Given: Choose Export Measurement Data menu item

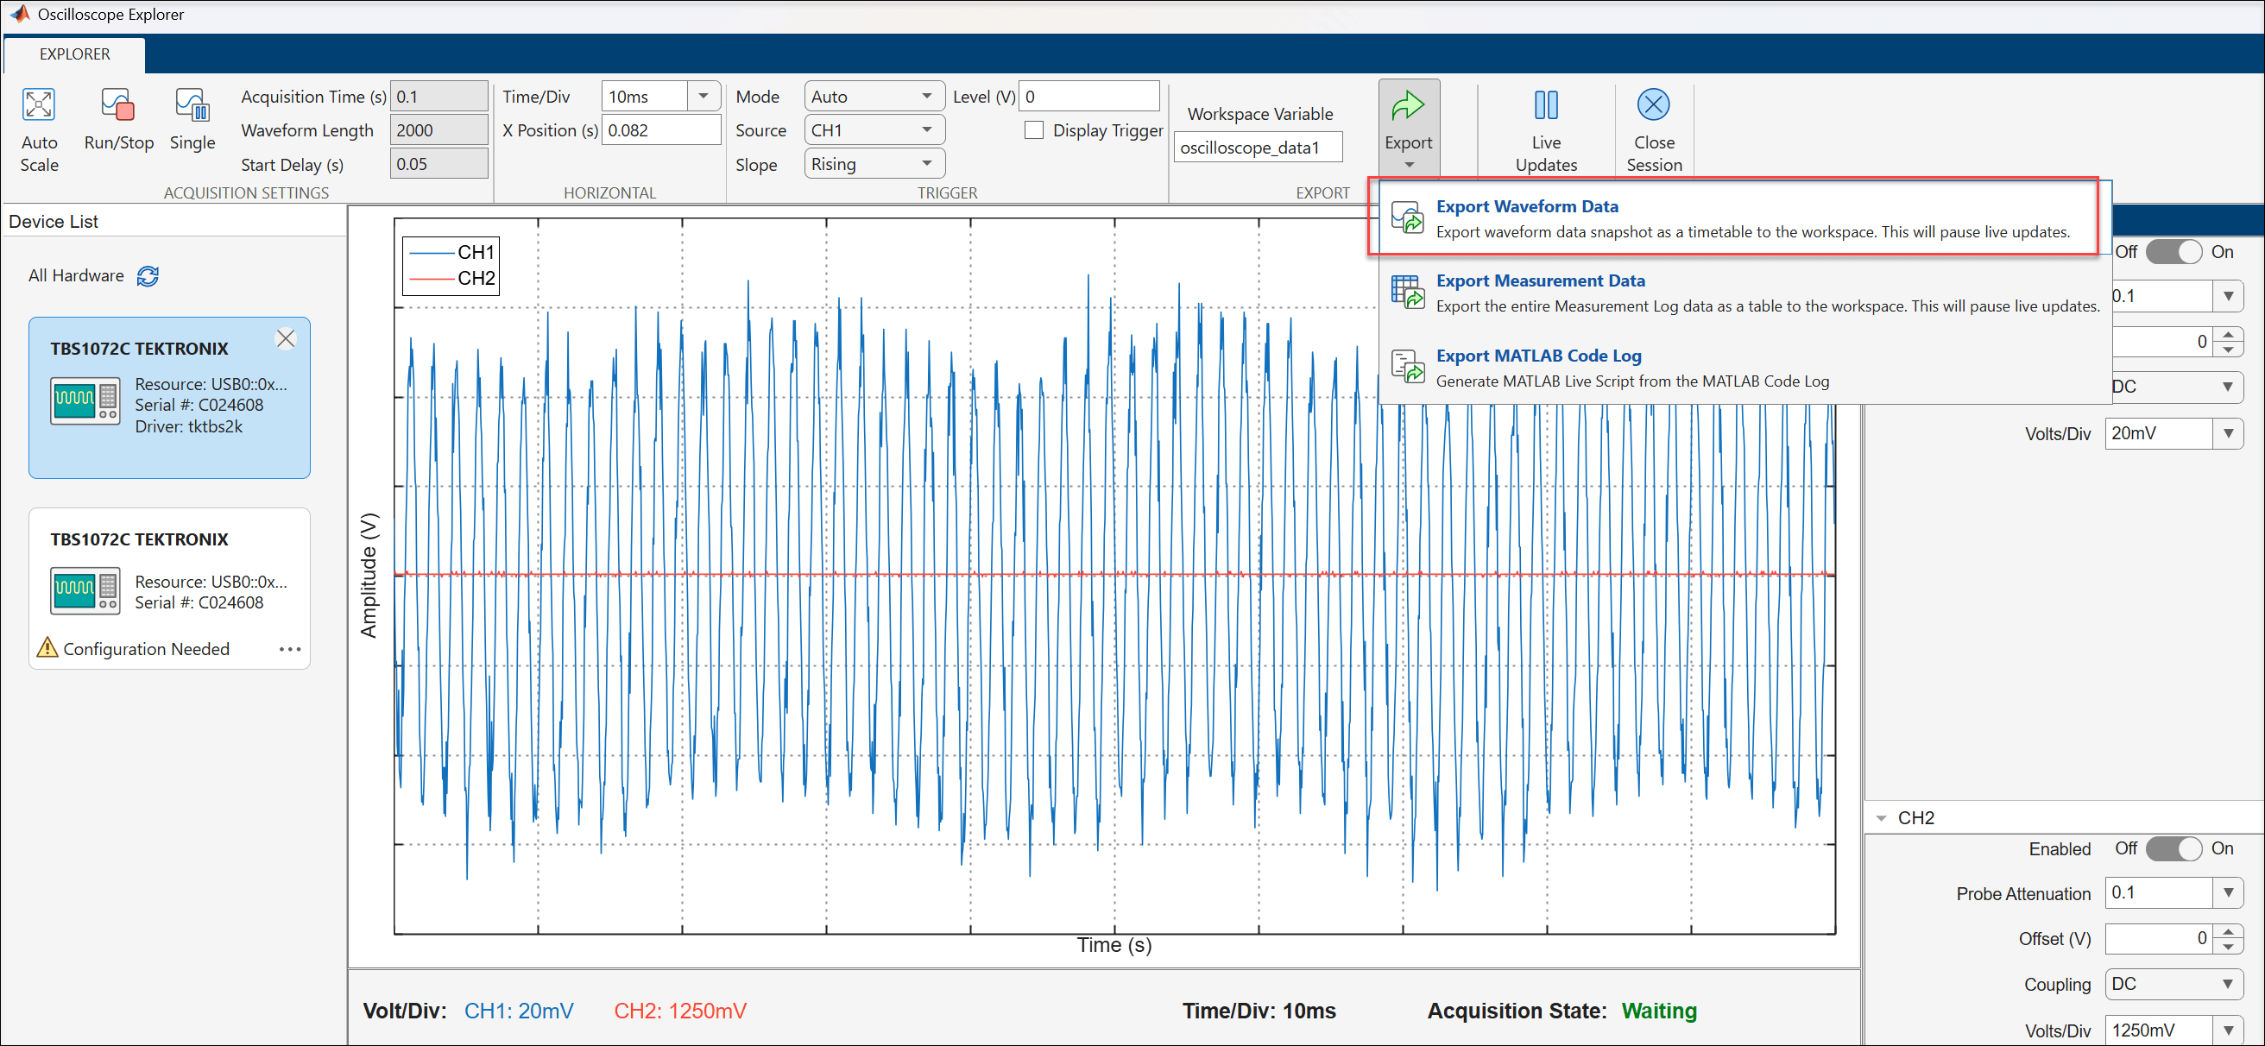Looking at the screenshot, I should point(1745,293).
